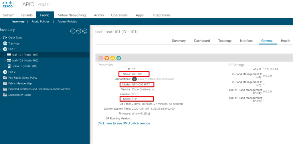Click the critical faults red icon

tap(101, 58)
